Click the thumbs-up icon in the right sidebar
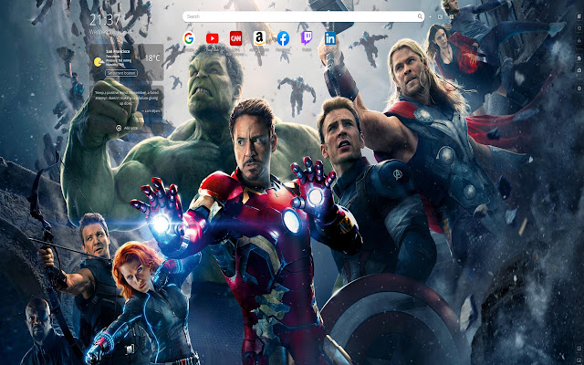Screen dimensions: 584x365 579,40
